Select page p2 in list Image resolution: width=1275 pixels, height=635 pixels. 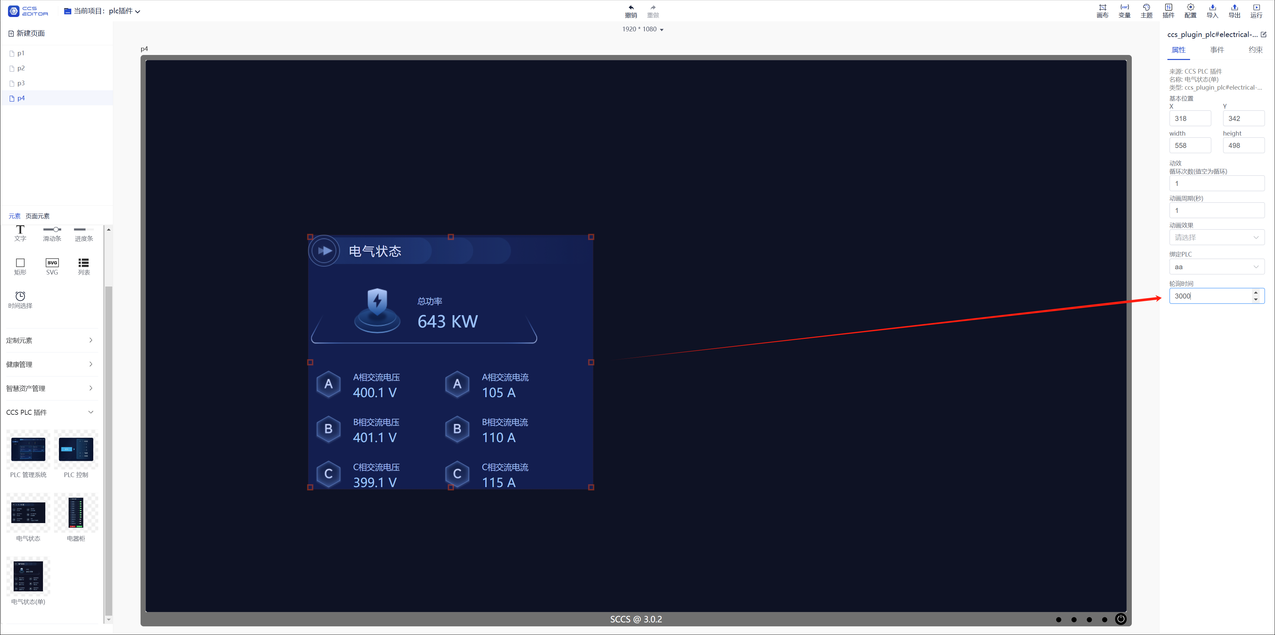(x=56, y=68)
